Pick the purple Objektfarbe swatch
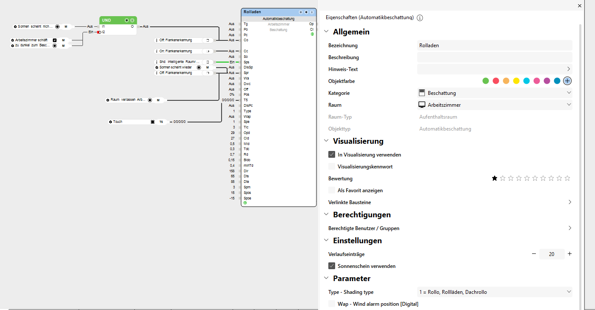 click(x=547, y=81)
